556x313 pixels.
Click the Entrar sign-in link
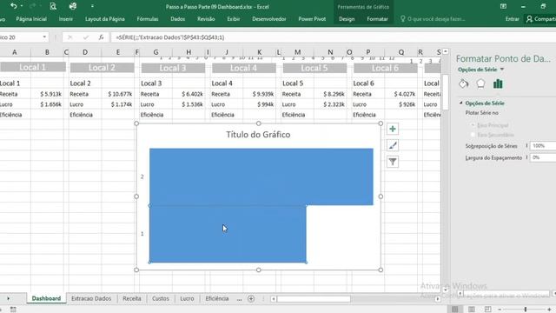(512, 19)
